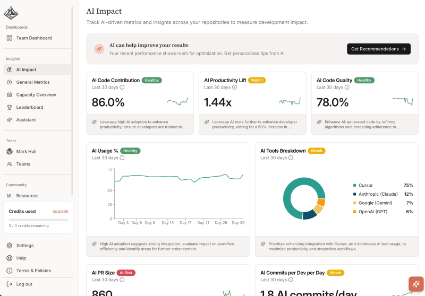425x296 pixels.
Task: Click the 86.0% contribution value
Action: pyautogui.click(x=108, y=102)
